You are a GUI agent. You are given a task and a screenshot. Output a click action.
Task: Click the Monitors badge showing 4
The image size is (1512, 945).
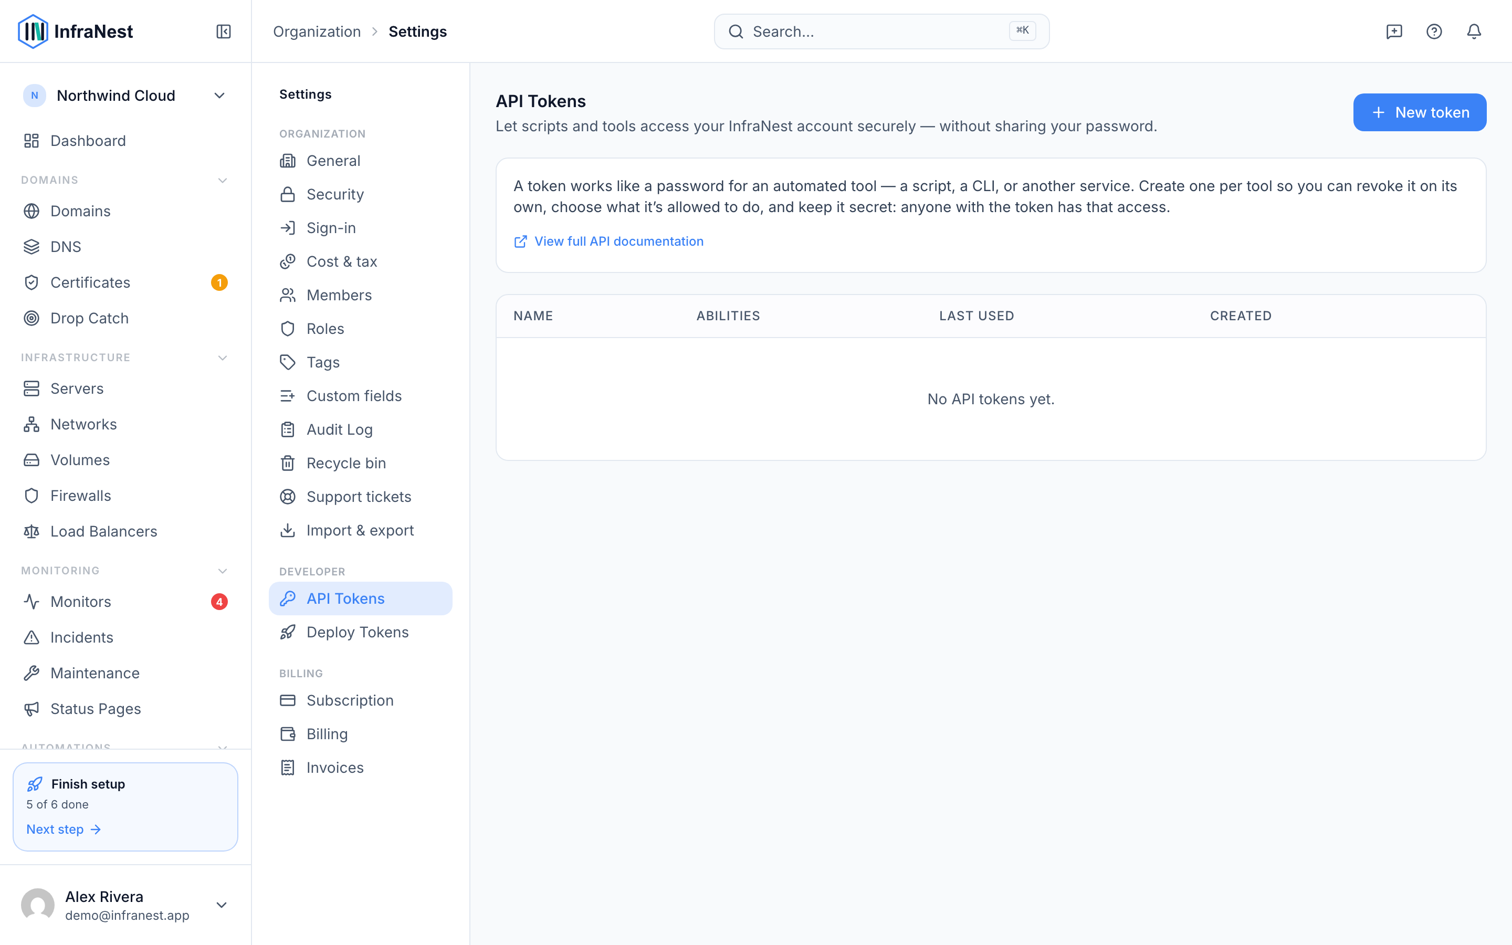tap(219, 602)
